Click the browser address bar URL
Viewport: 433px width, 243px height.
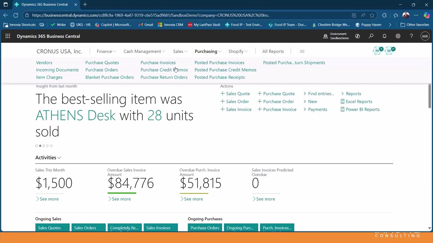[151, 15]
